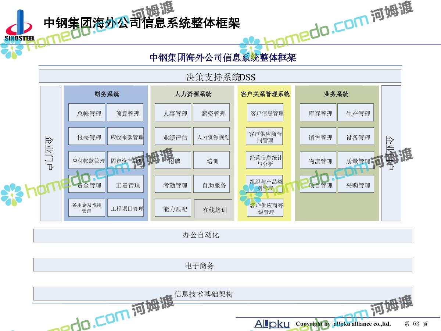The height and width of the screenshot is (331, 441).
Task: Click the 人力资源规划 box
Action: pyautogui.click(x=211, y=136)
